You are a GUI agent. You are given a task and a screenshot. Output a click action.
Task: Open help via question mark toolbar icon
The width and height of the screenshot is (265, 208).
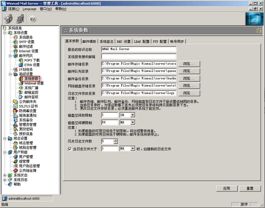33,19
